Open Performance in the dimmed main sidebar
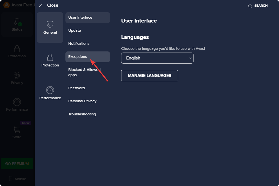The width and height of the screenshot is (279, 186). click(x=17, y=105)
